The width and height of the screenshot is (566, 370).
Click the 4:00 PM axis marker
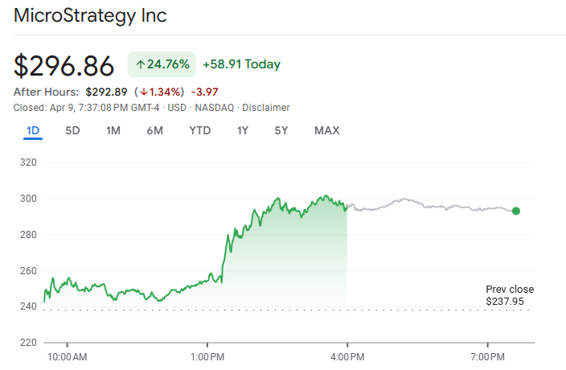347,356
